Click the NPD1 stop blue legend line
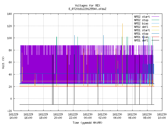The height and width of the screenshot is (125, 167). [x=155, y=34]
